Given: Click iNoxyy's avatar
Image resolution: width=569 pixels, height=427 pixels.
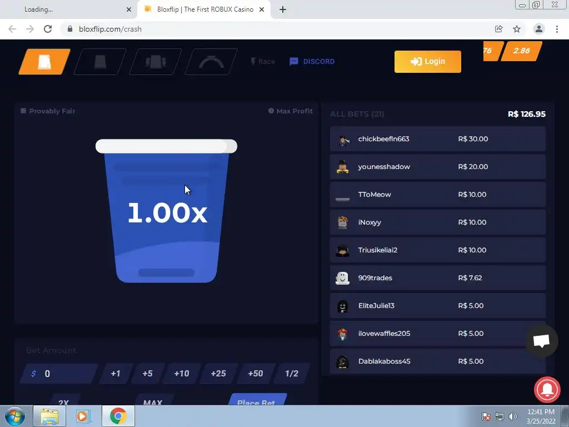Looking at the screenshot, I should click(342, 222).
